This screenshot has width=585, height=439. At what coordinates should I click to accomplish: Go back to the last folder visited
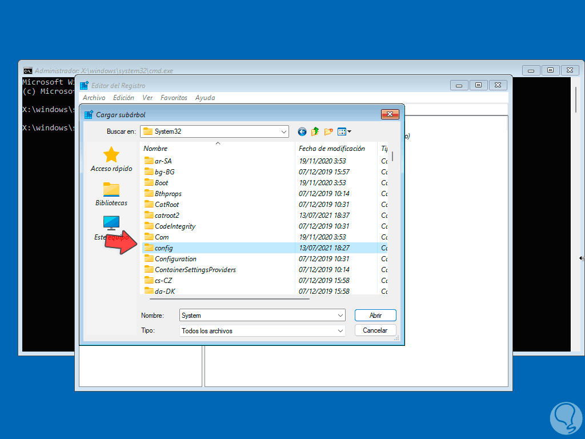(x=302, y=131)
